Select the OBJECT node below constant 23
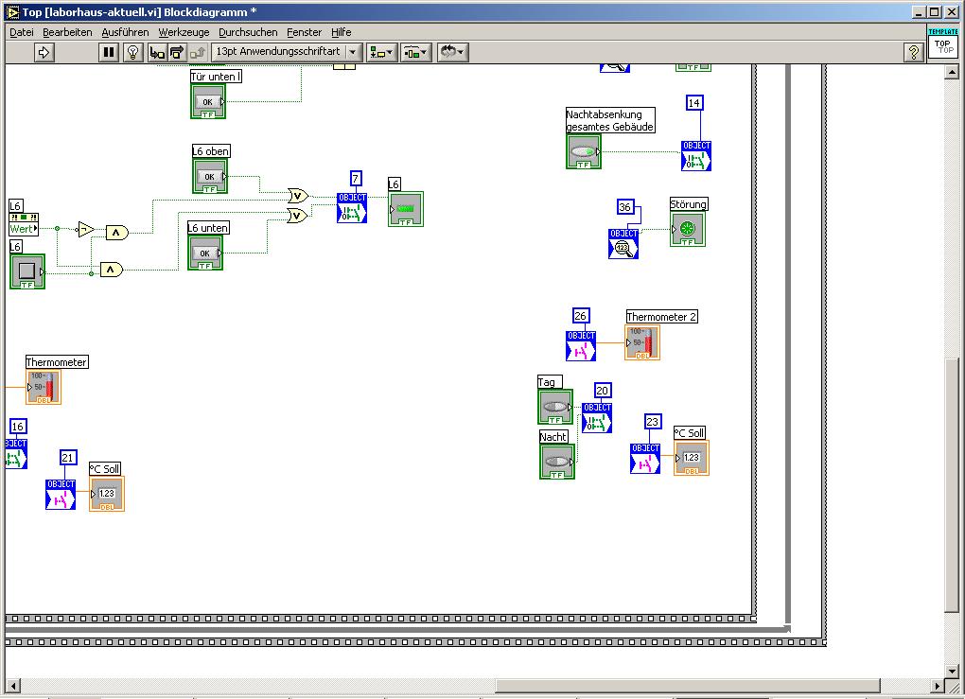Image resolution: width=965 pixels, height=699 pixels. [645, 459]
